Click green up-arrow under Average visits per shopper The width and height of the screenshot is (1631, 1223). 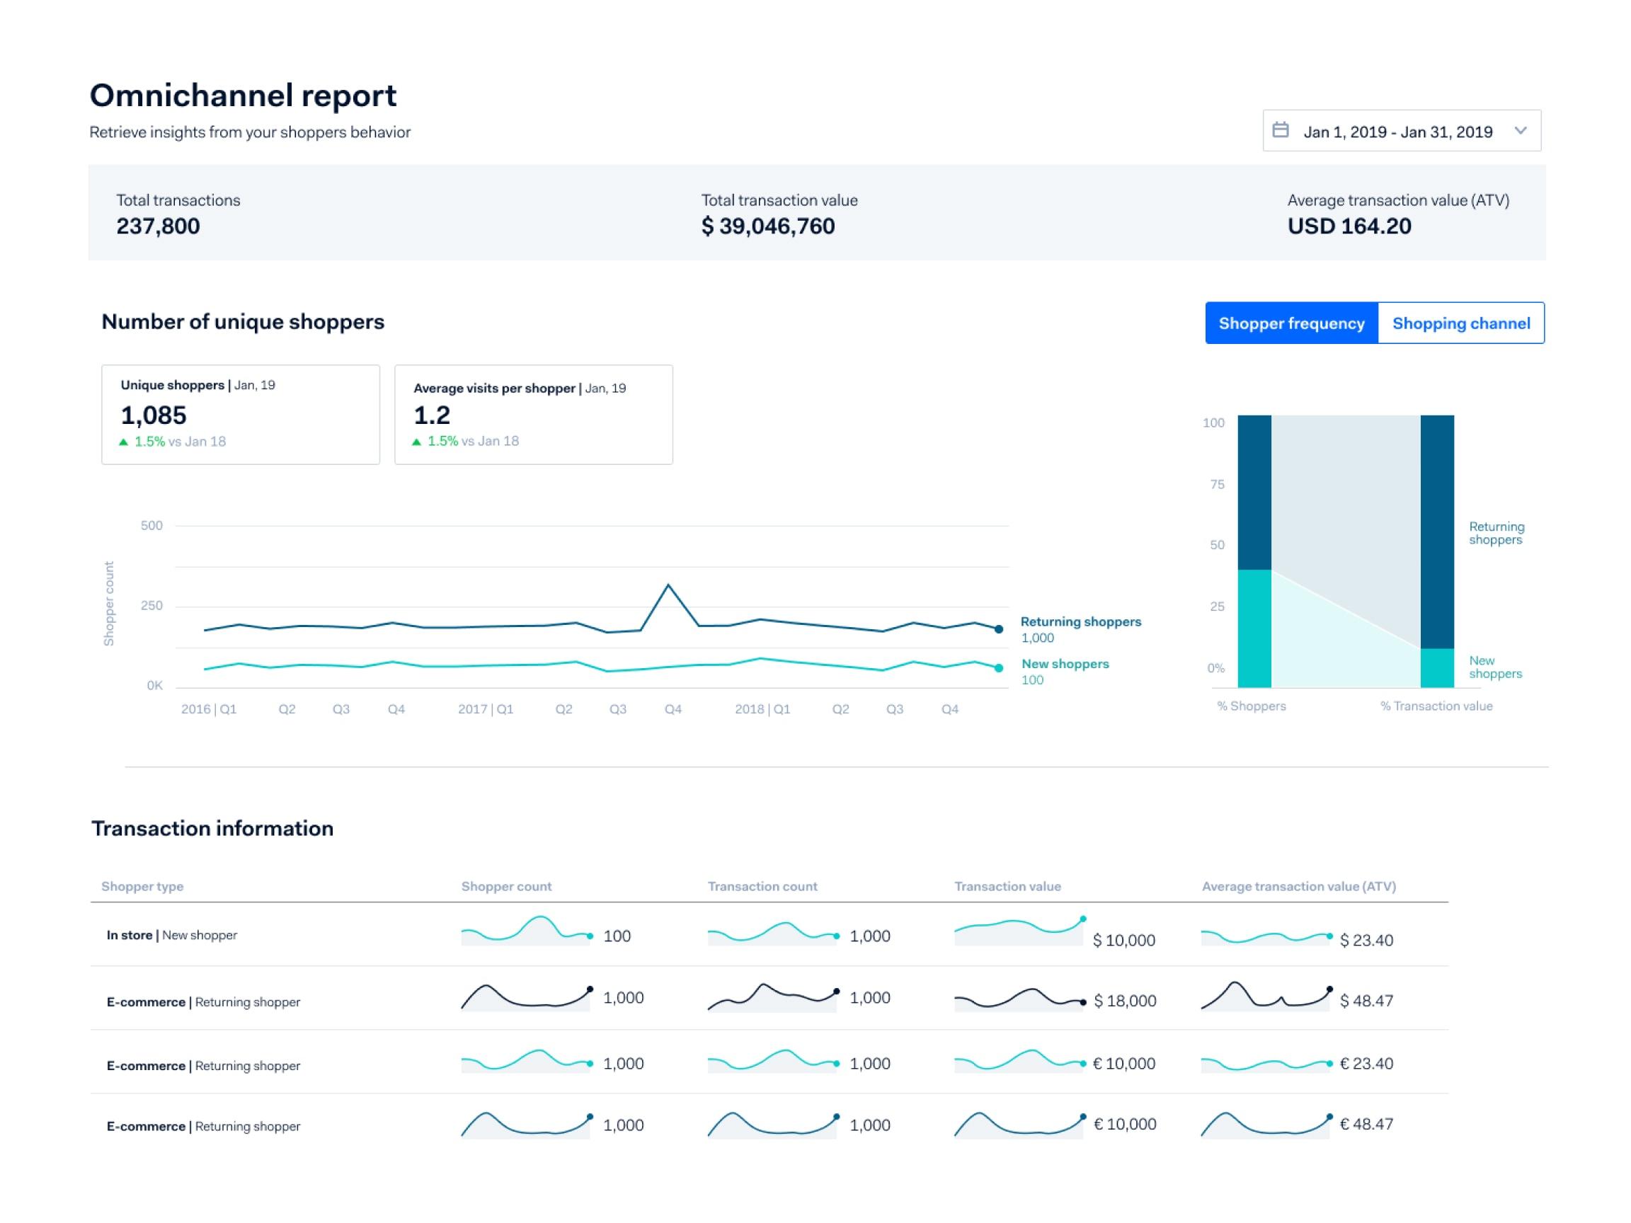tap(416, 442)
